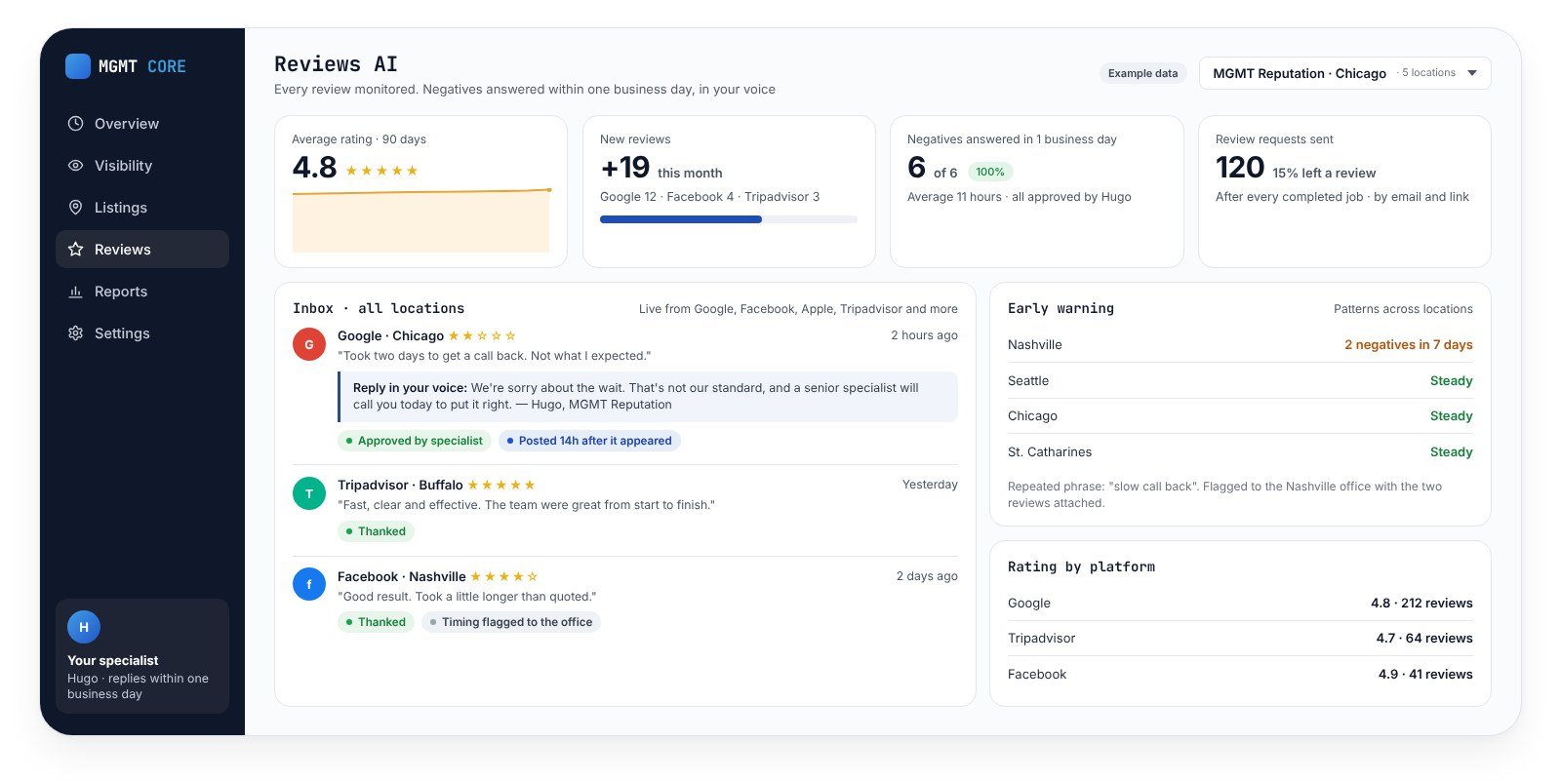Click the Listings map pin icon

(75, 208)
